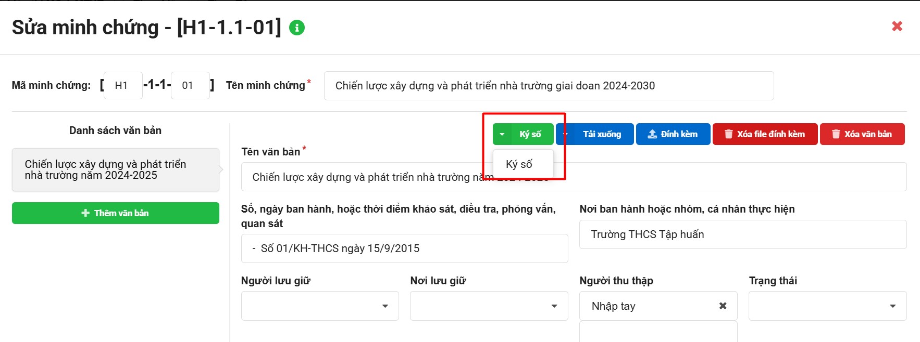This screenshot has height=342, width=920.
Task: Delete attachment with Xóa file đính kèm
Action: pyautogui.click(x=764, y=134)
